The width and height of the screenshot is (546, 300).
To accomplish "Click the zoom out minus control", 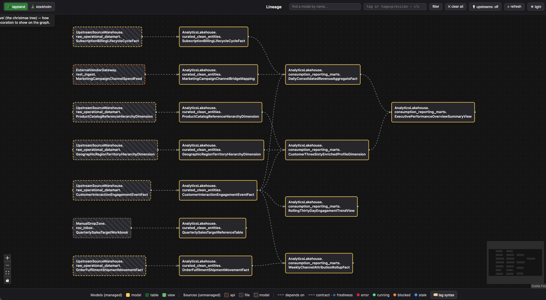I will coord(7,265).
